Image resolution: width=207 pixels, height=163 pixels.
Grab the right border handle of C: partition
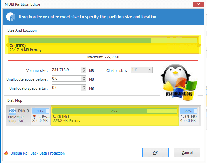point(199,45)
